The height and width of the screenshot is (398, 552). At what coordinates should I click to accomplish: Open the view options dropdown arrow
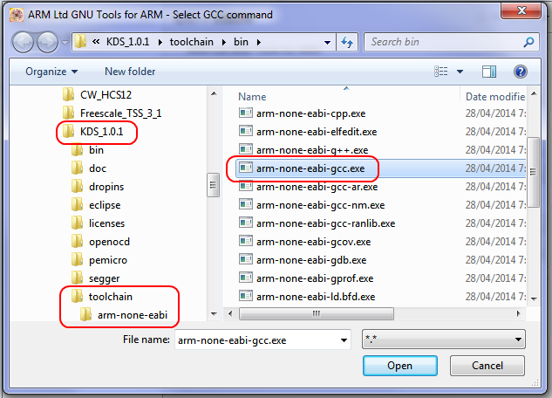(460, 72)
